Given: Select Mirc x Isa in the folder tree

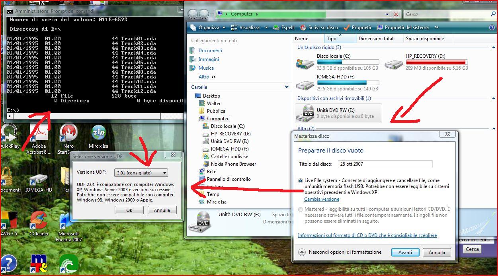Looking at the screenshot, I should [x=217, y=202].
